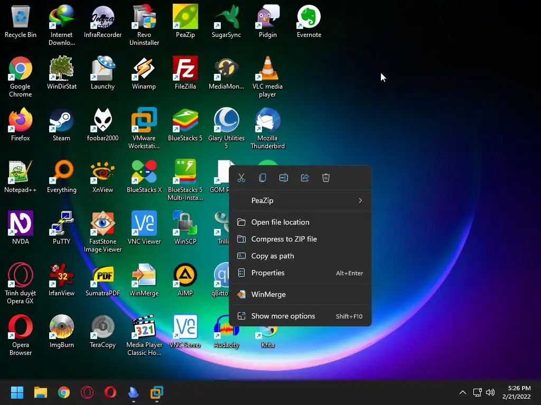Viewport: 541px width, 405px height.
Task: Click the VLC media player cone icon
Action: pyautogui.click(x=268, y=76)
